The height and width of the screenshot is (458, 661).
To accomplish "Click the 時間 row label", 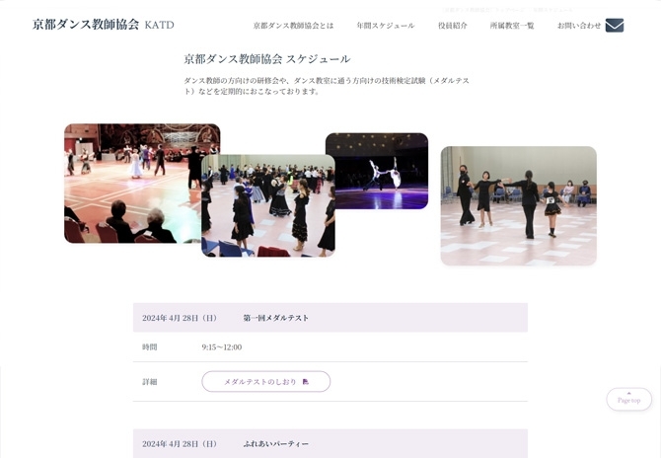I will click(149, 347).
